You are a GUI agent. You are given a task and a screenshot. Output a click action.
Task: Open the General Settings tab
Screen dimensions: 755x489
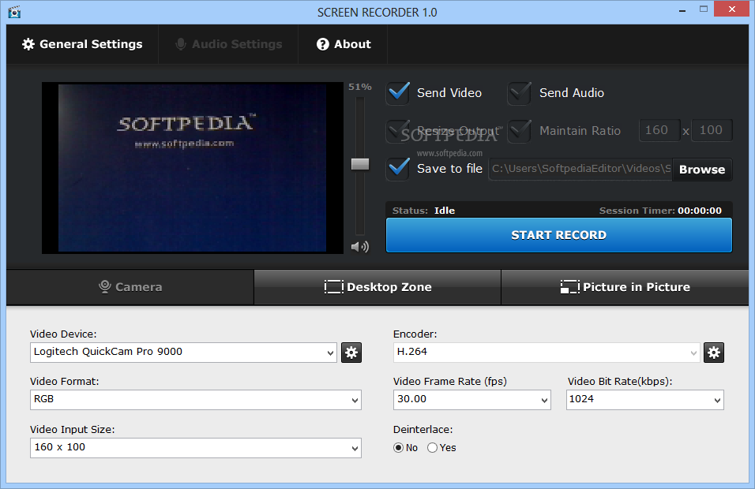point(82,44)
